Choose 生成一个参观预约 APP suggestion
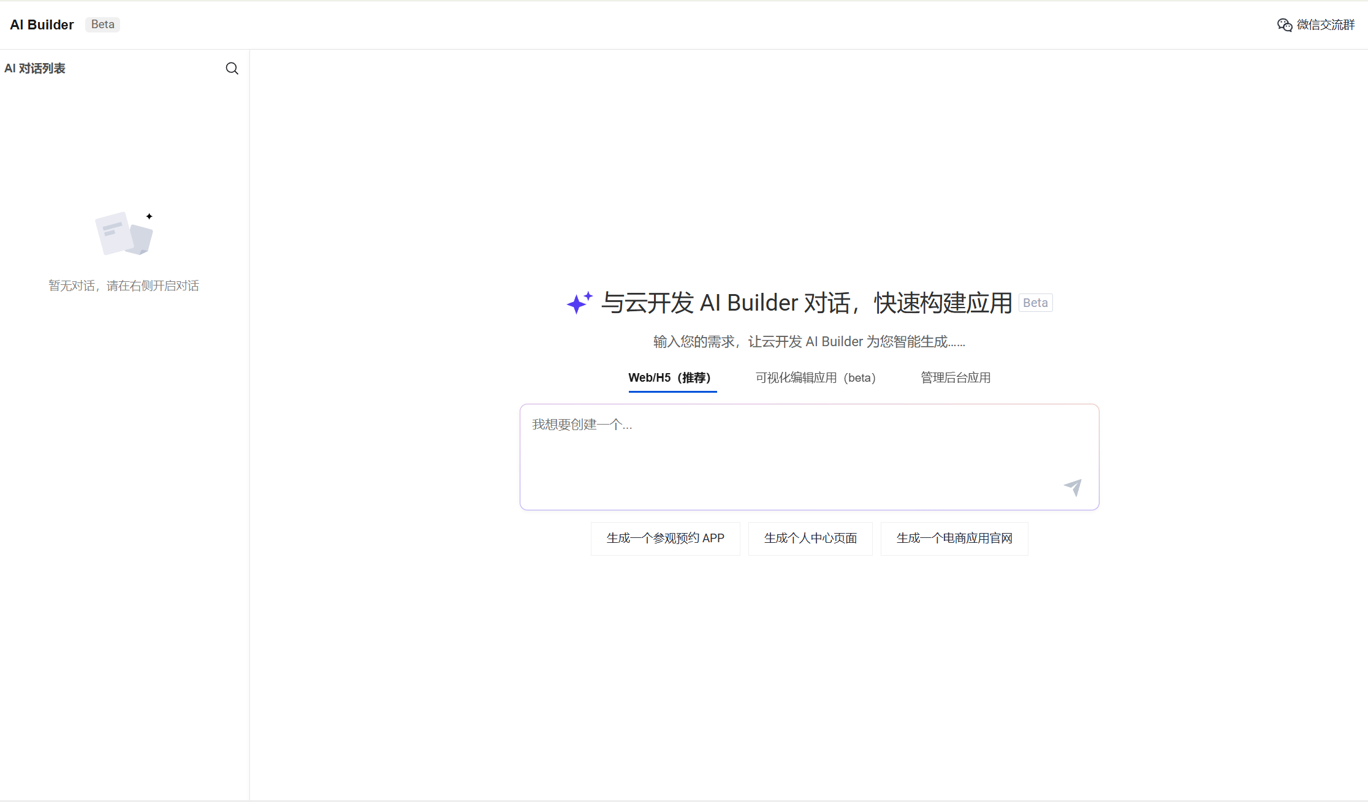The image size is (1368, 802). (x=666, y=539)
